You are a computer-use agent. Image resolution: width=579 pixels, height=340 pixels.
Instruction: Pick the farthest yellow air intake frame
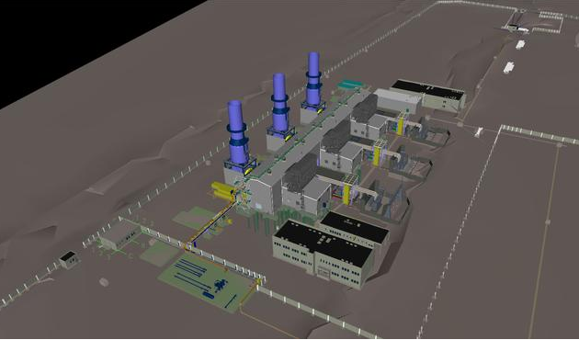[x=401, y=124]
